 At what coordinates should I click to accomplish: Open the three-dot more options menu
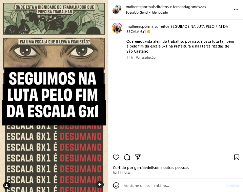(236, 9)
